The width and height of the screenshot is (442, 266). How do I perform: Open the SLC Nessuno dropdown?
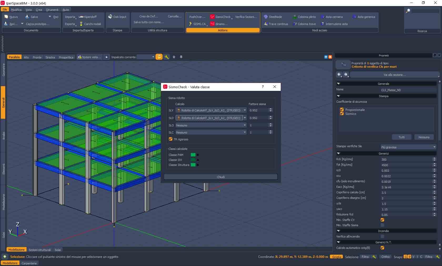(x=211, y=132)
